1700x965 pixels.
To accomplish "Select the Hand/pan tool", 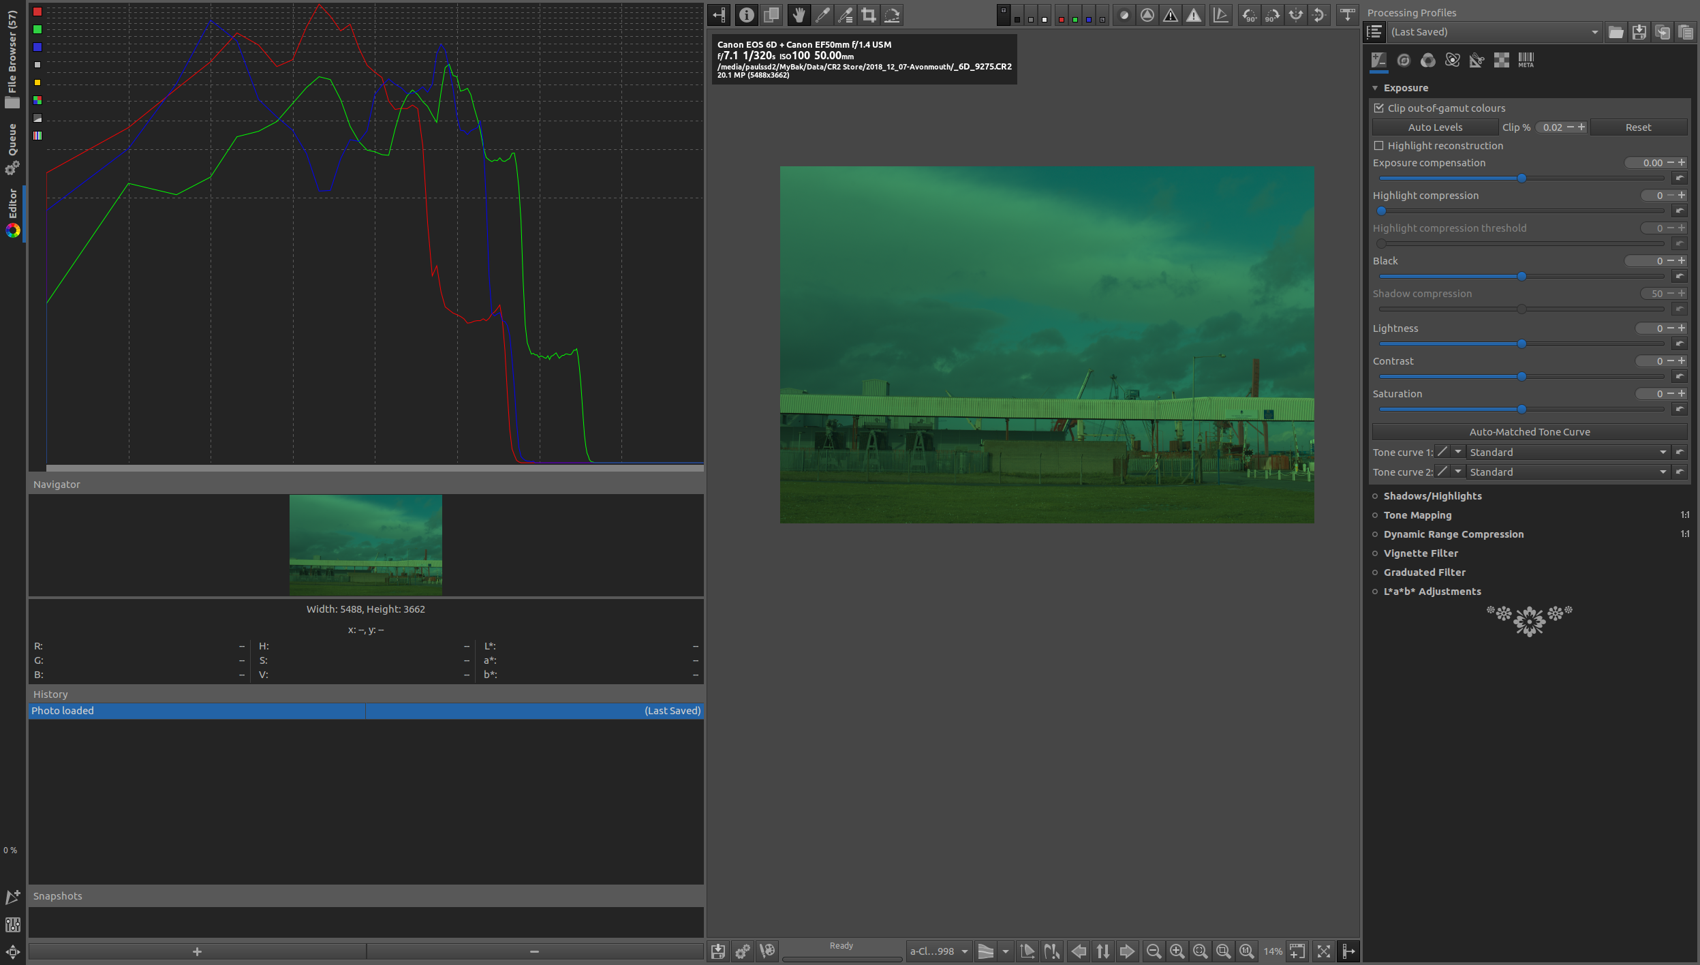I will tap(799, 15).
